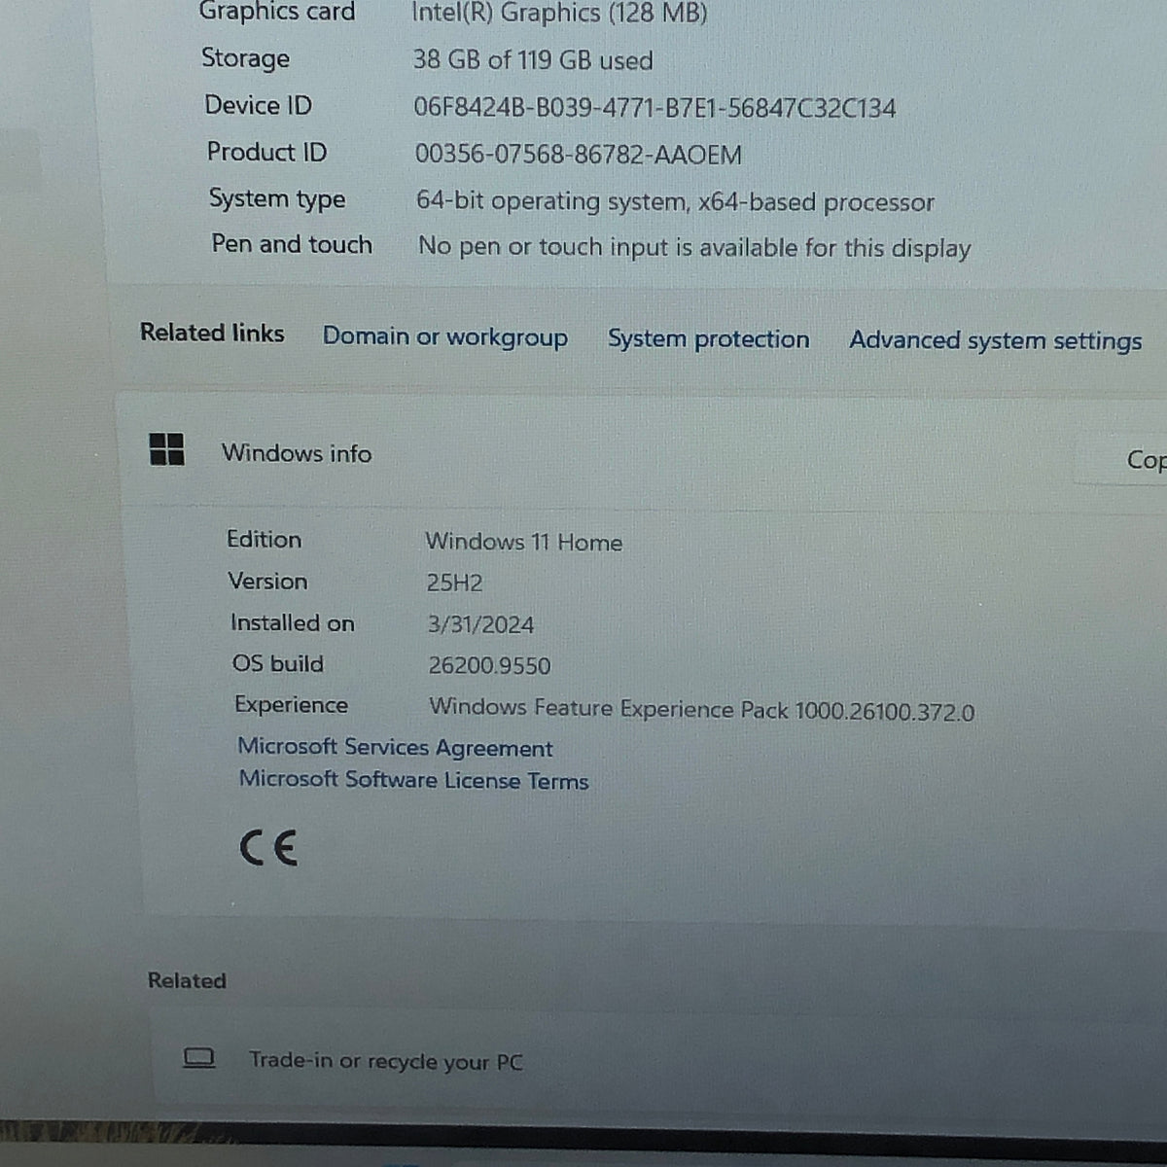Click the Windows Feature Experience Pack text
This screenshot has width=1167, height=1167.
(x=701, y=710)
